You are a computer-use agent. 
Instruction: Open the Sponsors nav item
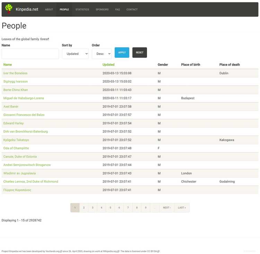click(102, 10)
